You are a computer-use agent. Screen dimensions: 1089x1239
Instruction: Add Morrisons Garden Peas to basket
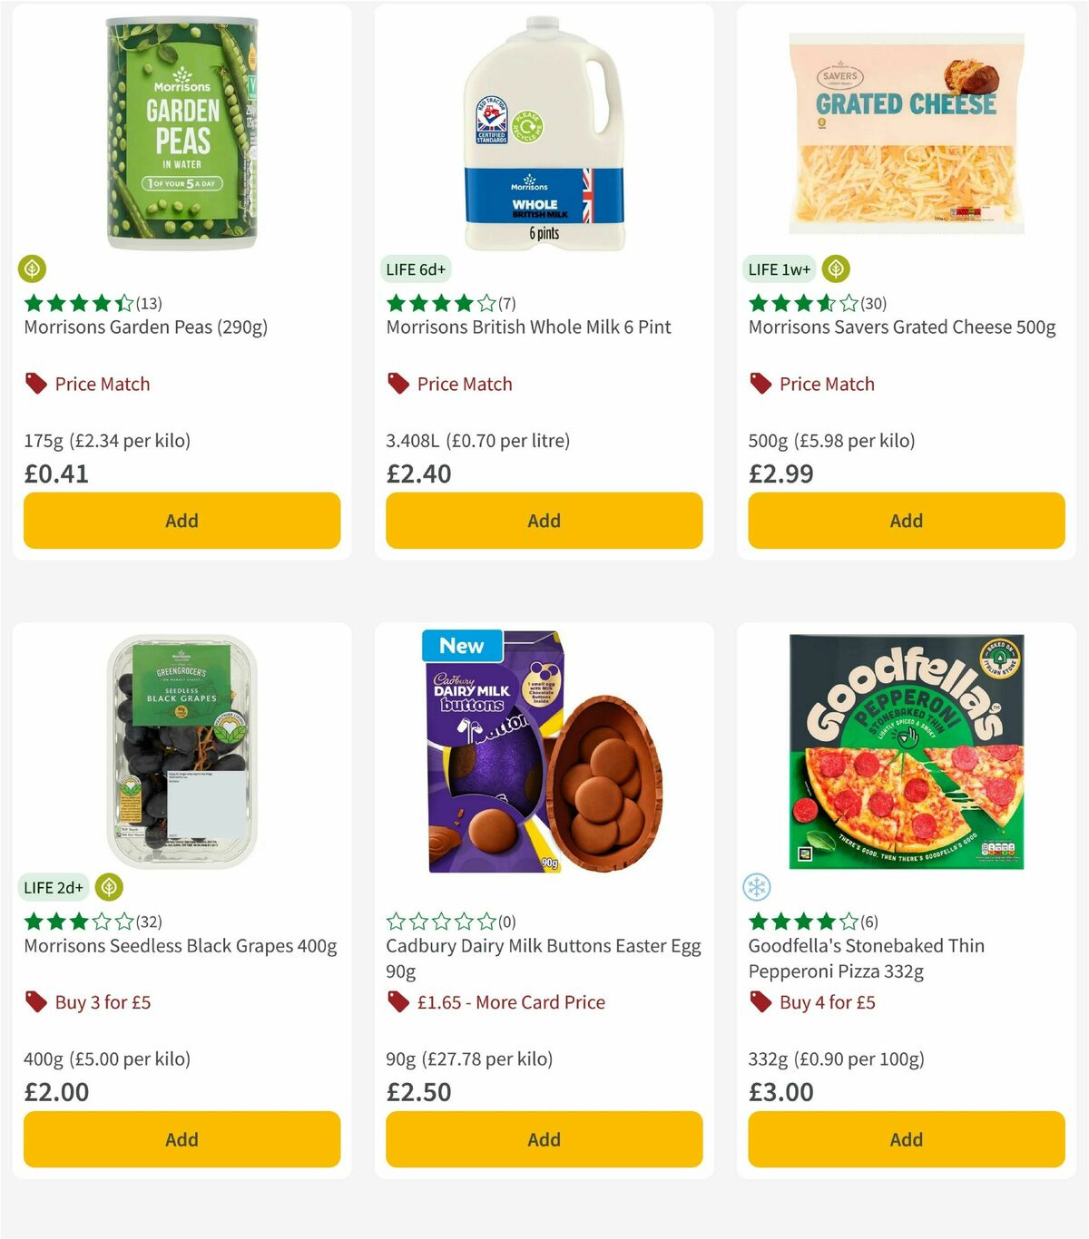[181, 520]
